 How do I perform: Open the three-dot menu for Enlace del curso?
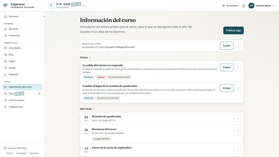click(x=238, y=46)
